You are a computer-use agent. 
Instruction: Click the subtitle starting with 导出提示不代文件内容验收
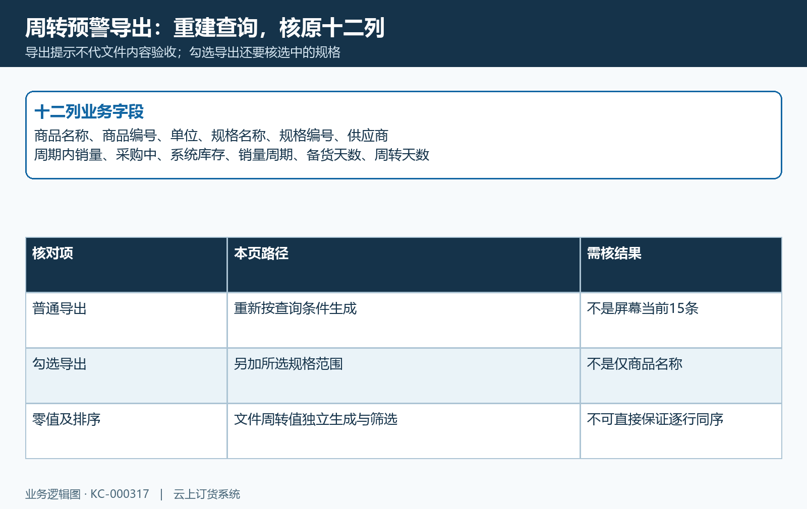[x=183, y=52]
